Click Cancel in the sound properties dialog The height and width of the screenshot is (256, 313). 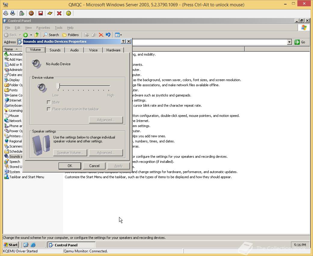[x=94, y=166]
